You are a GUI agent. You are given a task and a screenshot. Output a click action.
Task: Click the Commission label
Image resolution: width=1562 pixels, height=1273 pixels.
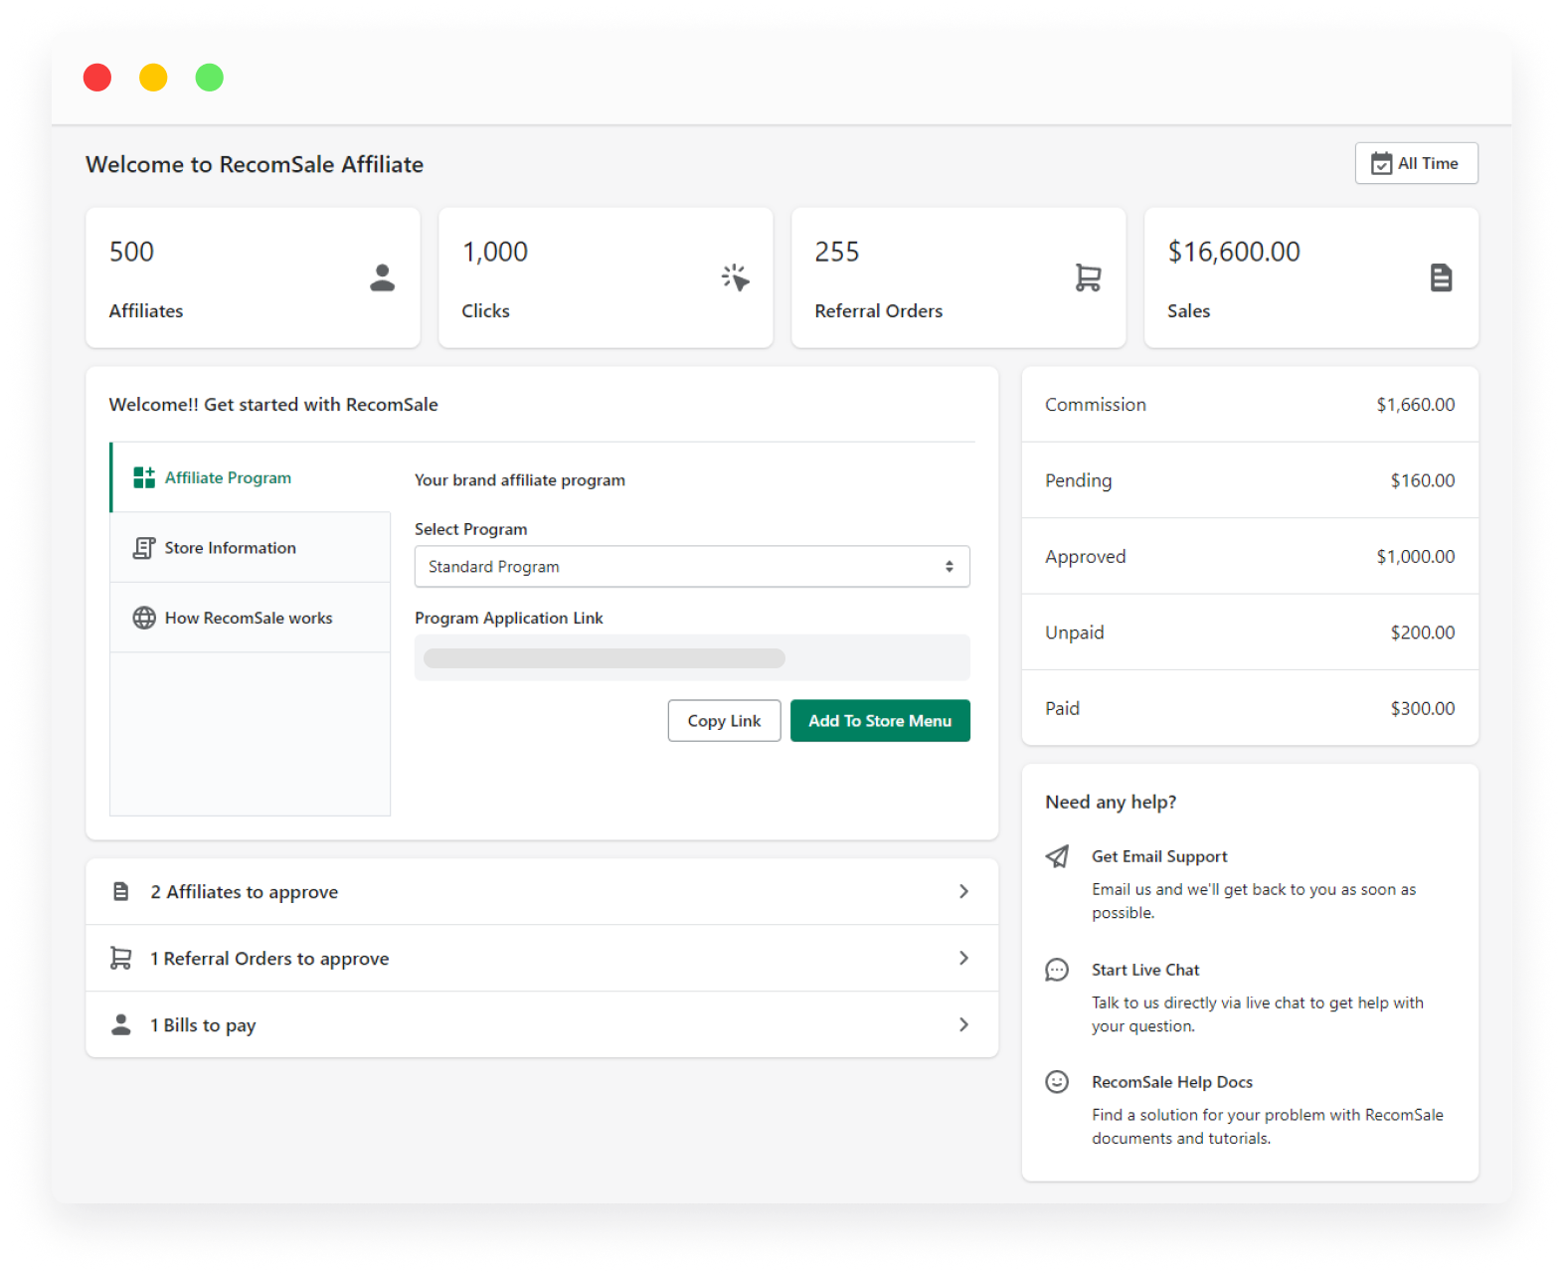pos(1096,405)
